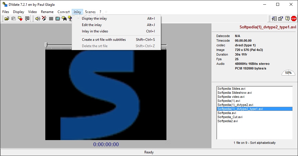298x156 pixels.
Task: Open the Convert menu
Action: click(64, 12)
